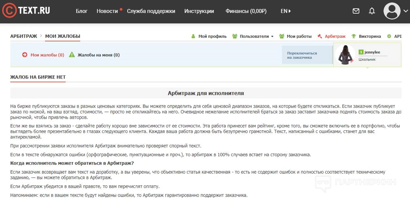This screenshot has width=410, height=207.
Task: Open Жалобы на меня (0) link
Action: [x=98, y=55]
